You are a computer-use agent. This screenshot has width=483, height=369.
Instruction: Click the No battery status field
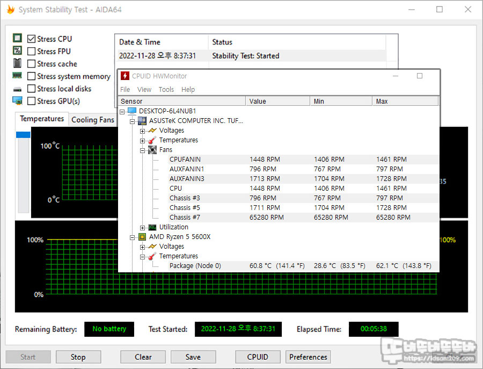[109, 329]
